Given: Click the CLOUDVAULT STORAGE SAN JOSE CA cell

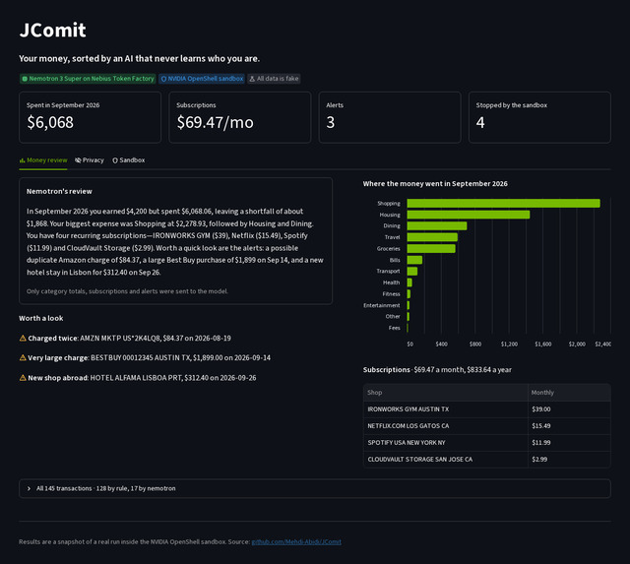Looking at the screenshot, I should [445, 459].
